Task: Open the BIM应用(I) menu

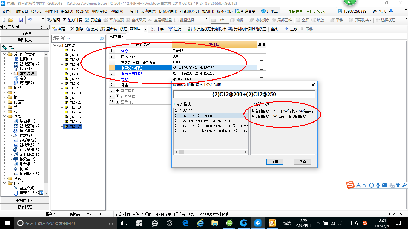Action: click(168, 11)
